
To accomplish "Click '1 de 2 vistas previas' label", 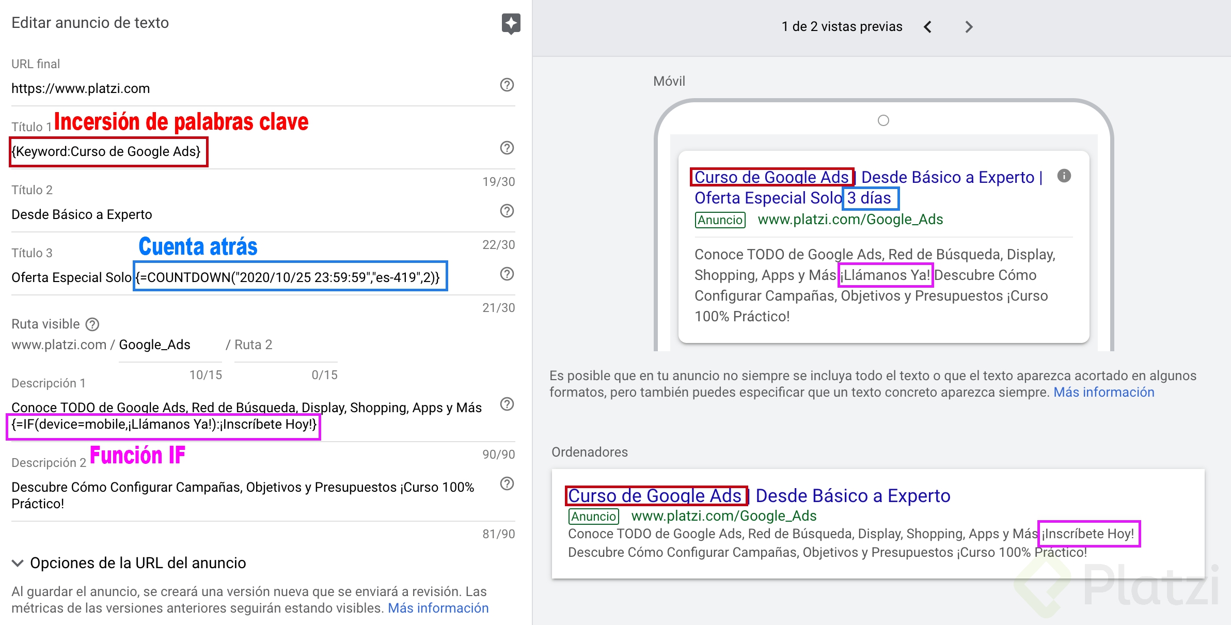I will coord(842,27).
